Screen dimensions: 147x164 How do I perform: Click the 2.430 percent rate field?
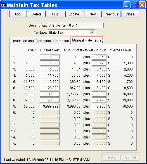(x=99, y=69)
